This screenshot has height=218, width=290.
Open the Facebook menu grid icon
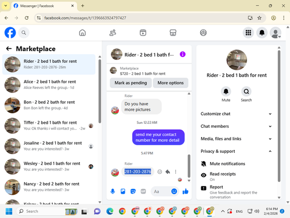tap(248, 33)
